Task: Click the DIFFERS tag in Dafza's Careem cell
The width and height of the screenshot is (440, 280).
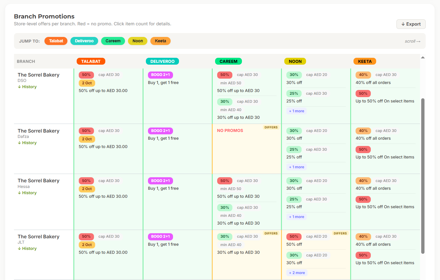Action: (x=271, y=127)
